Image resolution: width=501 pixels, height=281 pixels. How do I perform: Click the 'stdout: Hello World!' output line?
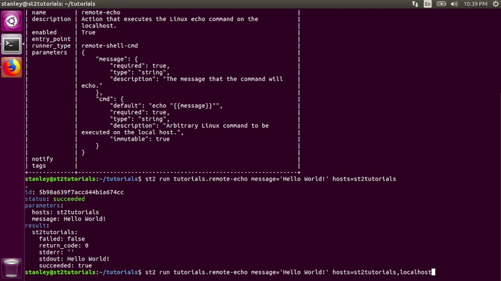74,259
